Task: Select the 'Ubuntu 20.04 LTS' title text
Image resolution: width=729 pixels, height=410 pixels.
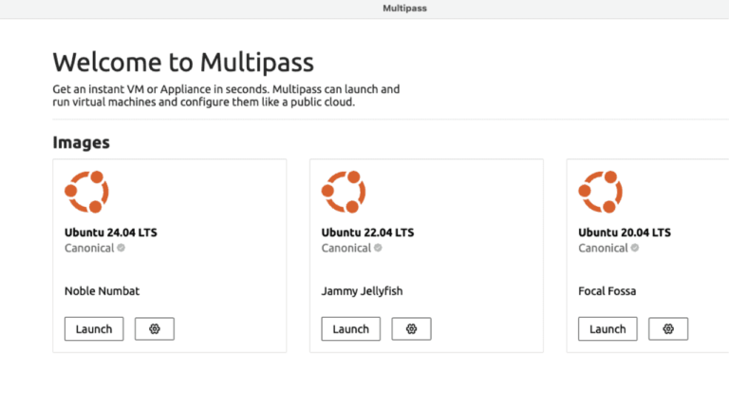Action: (x=625, y=233)
